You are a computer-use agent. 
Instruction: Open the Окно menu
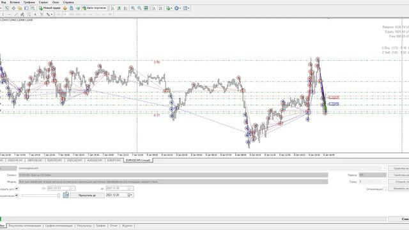(x=56, y=2)
